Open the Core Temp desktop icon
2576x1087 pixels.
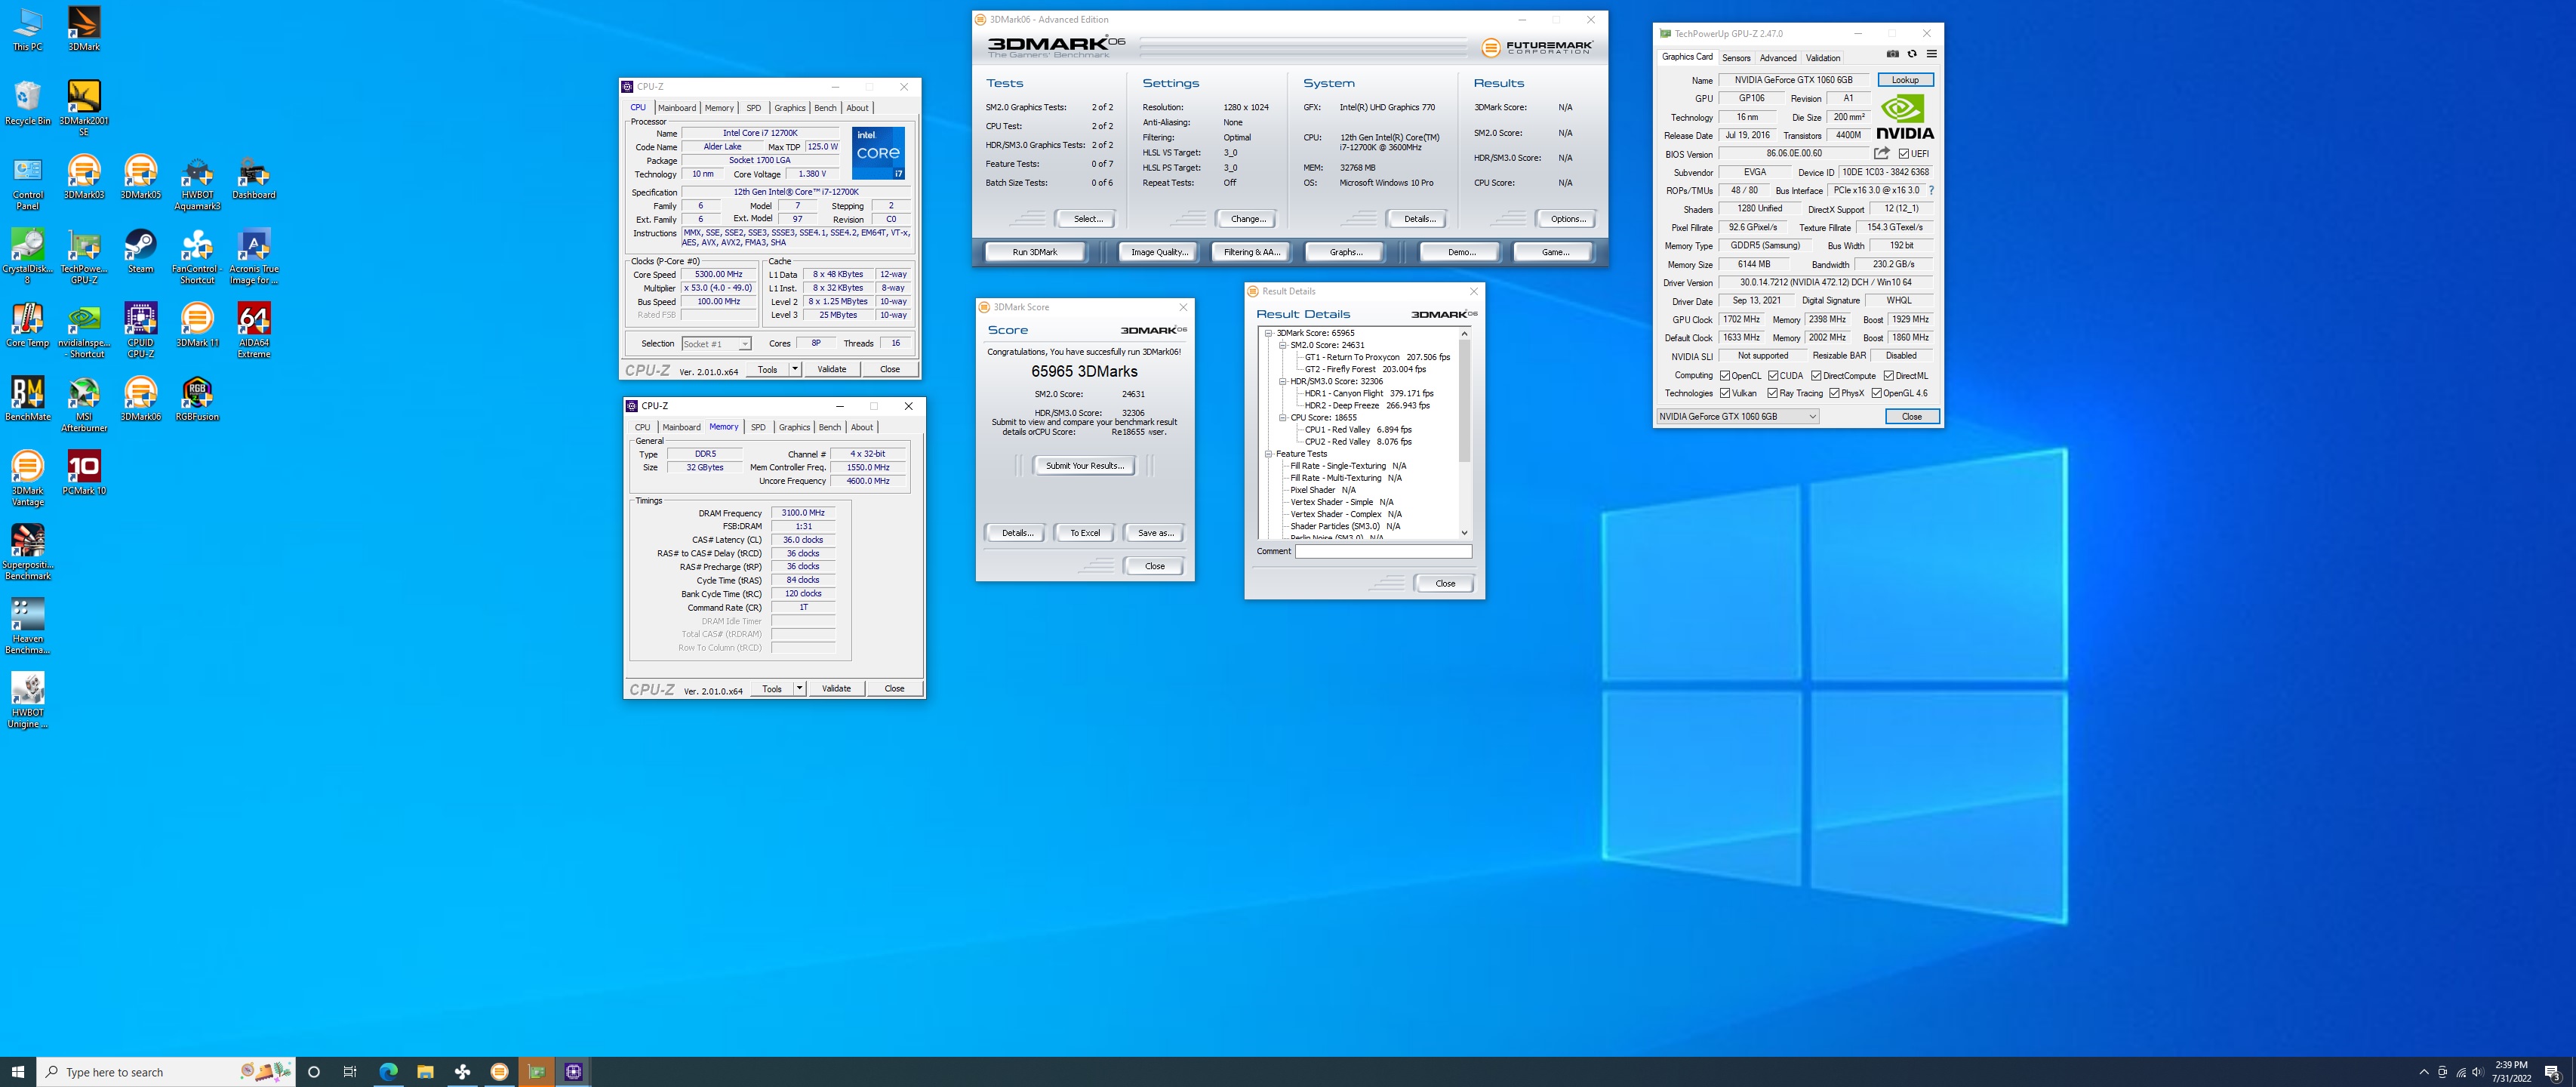[28, 326]
